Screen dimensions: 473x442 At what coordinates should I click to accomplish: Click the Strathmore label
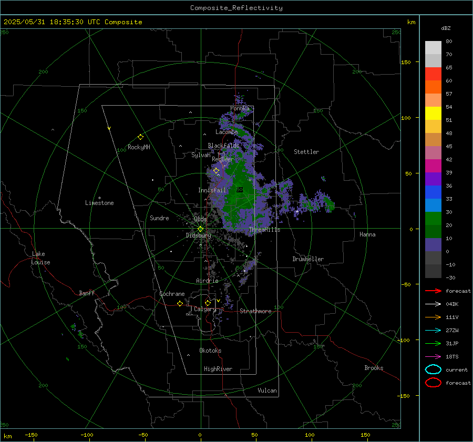(255, 311)
